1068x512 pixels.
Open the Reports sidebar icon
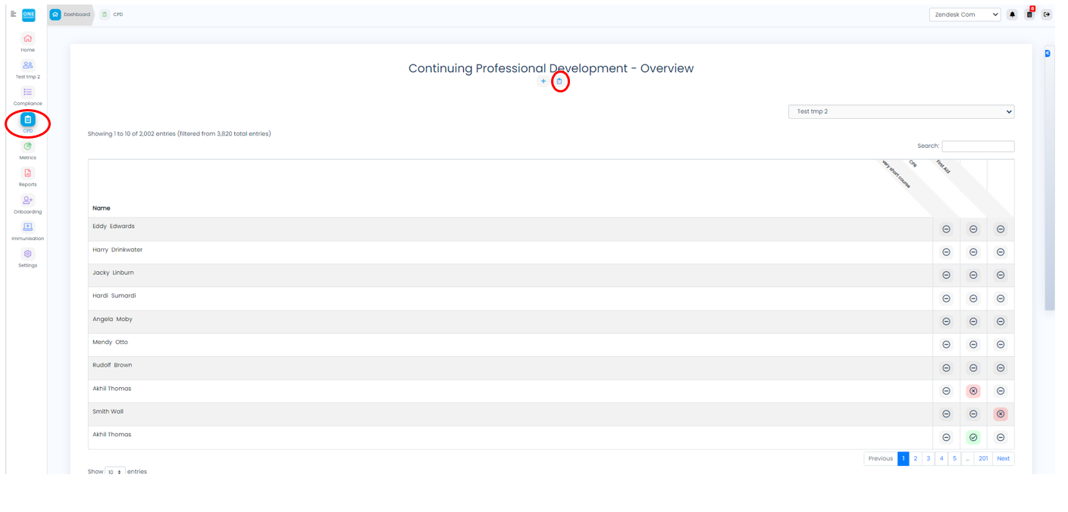pos(28,173)
